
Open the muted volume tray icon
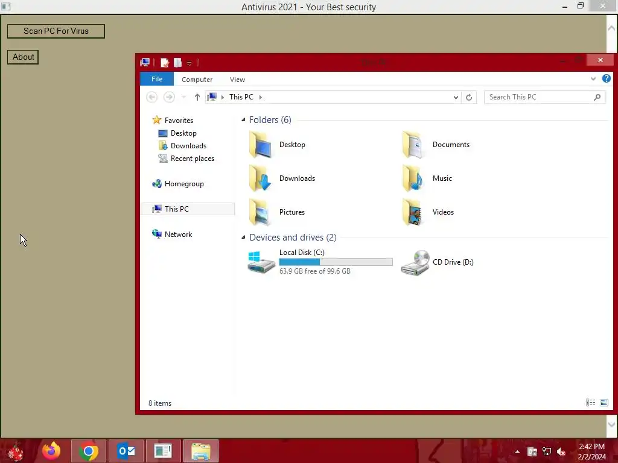coord(561,452)
